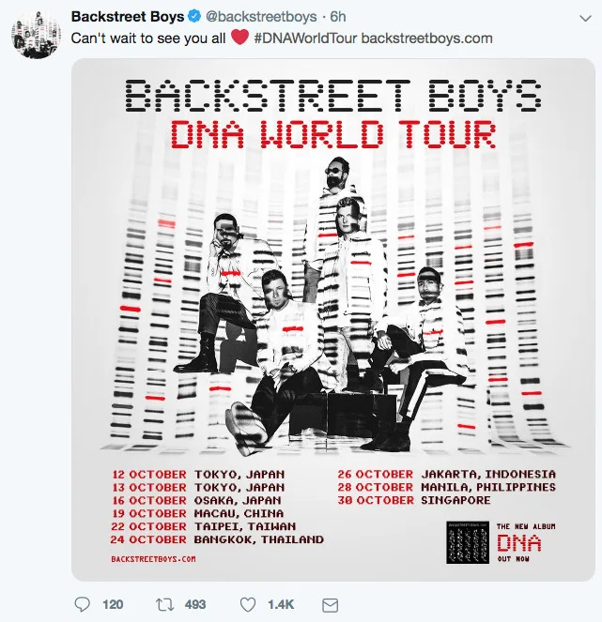602x622 pixels.
Task: Click red BACKSTREETBOYS.COM text at poster bottom
Action: (153, 559)
